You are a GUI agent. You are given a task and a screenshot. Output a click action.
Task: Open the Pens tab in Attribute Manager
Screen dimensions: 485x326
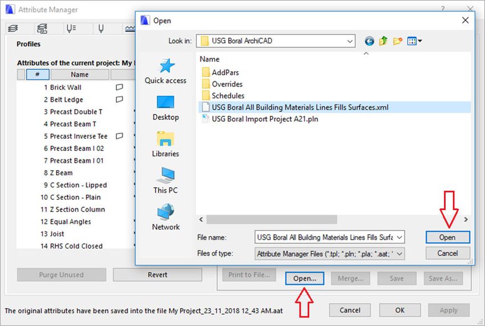click(x=101, y=29)
